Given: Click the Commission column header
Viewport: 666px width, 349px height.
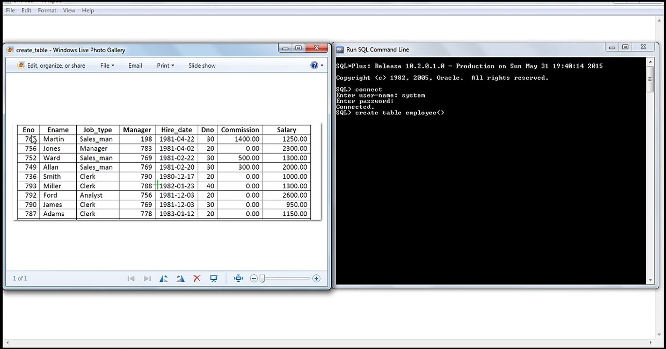Looking at the screenshot, I should 240,130.
